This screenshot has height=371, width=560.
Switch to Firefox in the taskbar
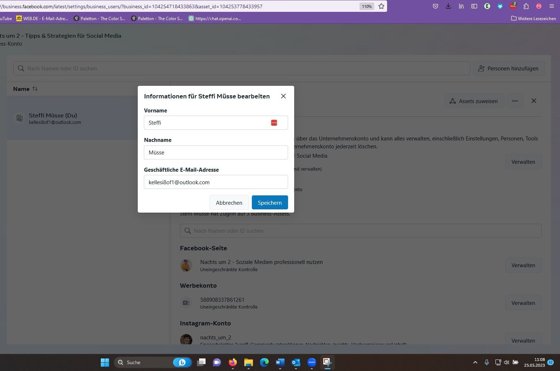point(233,362)
